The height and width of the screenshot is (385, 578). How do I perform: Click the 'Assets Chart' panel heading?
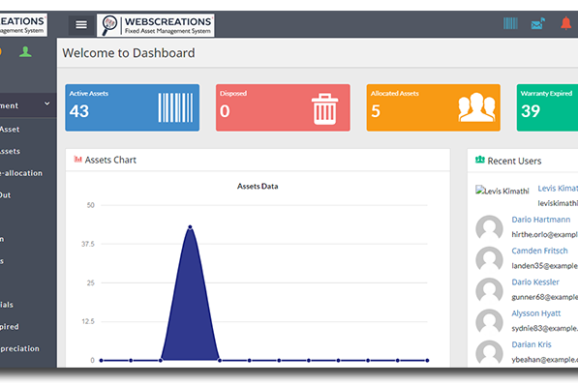coord(110,160)
